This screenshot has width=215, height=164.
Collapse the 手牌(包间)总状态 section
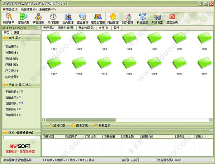6,85
